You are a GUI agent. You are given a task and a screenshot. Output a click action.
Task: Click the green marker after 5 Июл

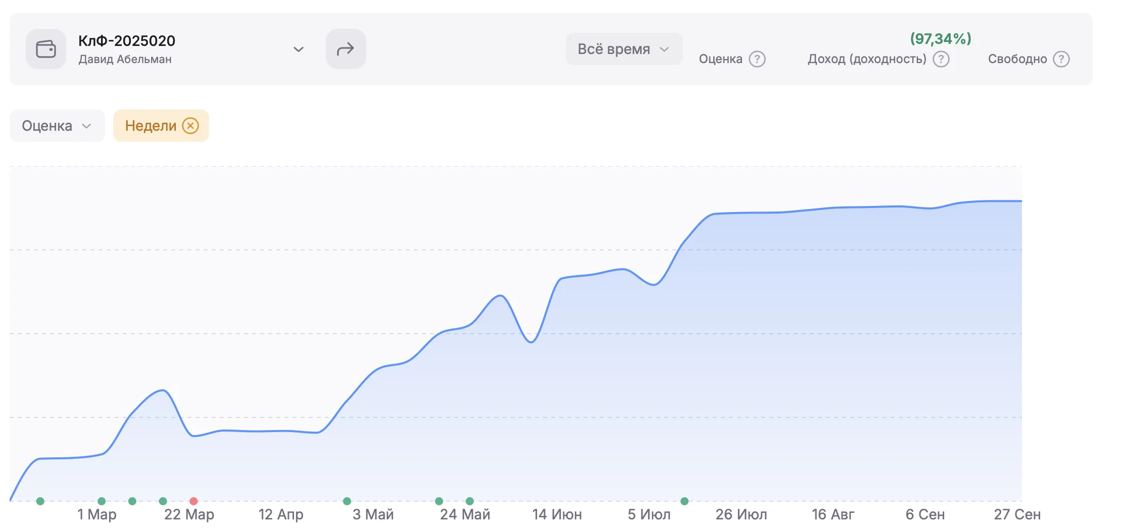tap(685, 501)
